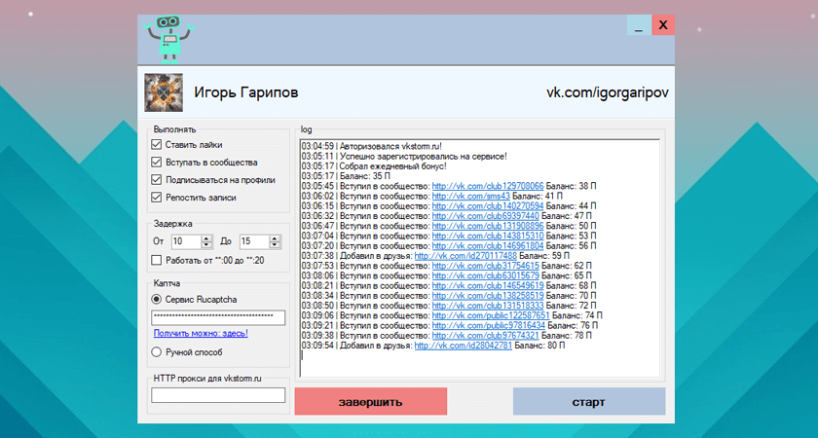Open link vk.com/club138258519
This screenshot has width=818, height=438.
pyautogui.click(x=488, y=295)
